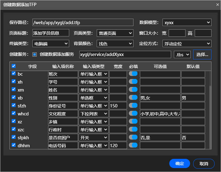
Task: Expand the 定位方式 浮动定位 dropdown
Action: (x=187, y=44)
